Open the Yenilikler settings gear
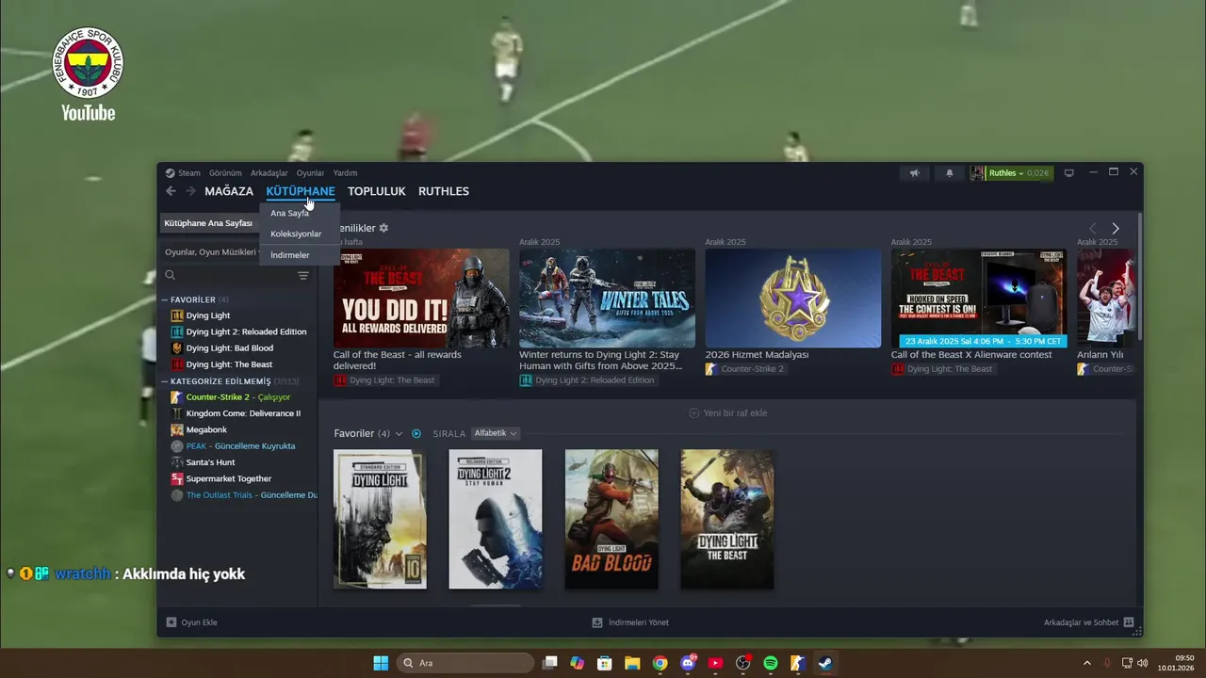 click(x=383, y=228)
